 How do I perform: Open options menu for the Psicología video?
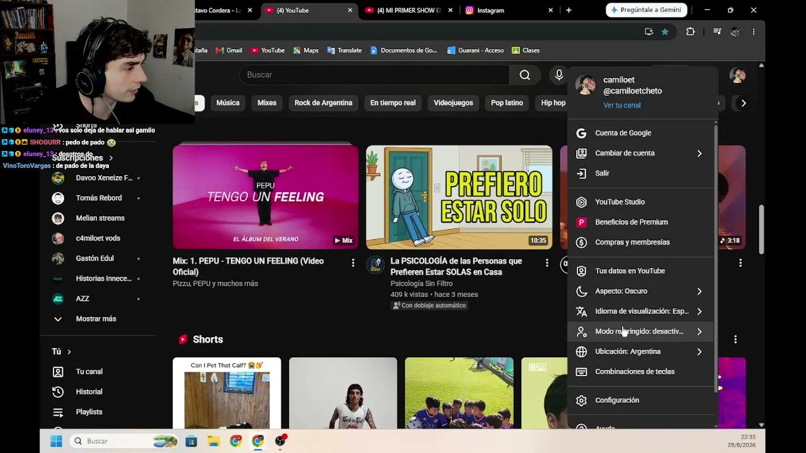pos(547,262)
